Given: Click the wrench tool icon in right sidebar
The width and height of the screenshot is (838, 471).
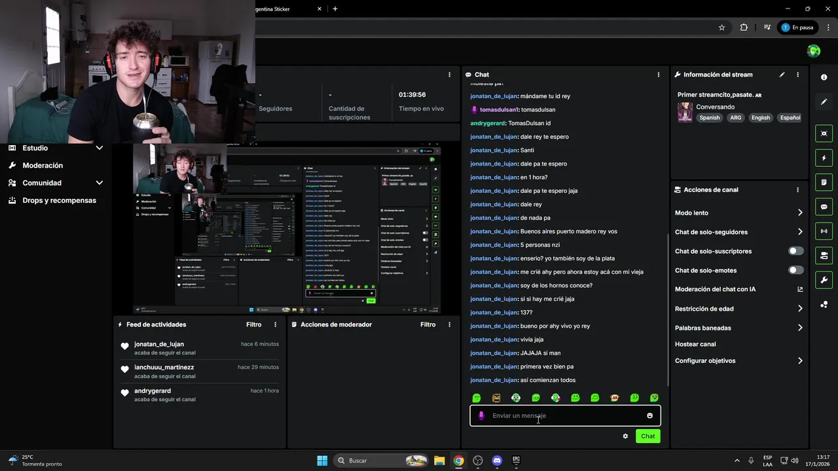Looking at the screenshot, I should [824, 280].
